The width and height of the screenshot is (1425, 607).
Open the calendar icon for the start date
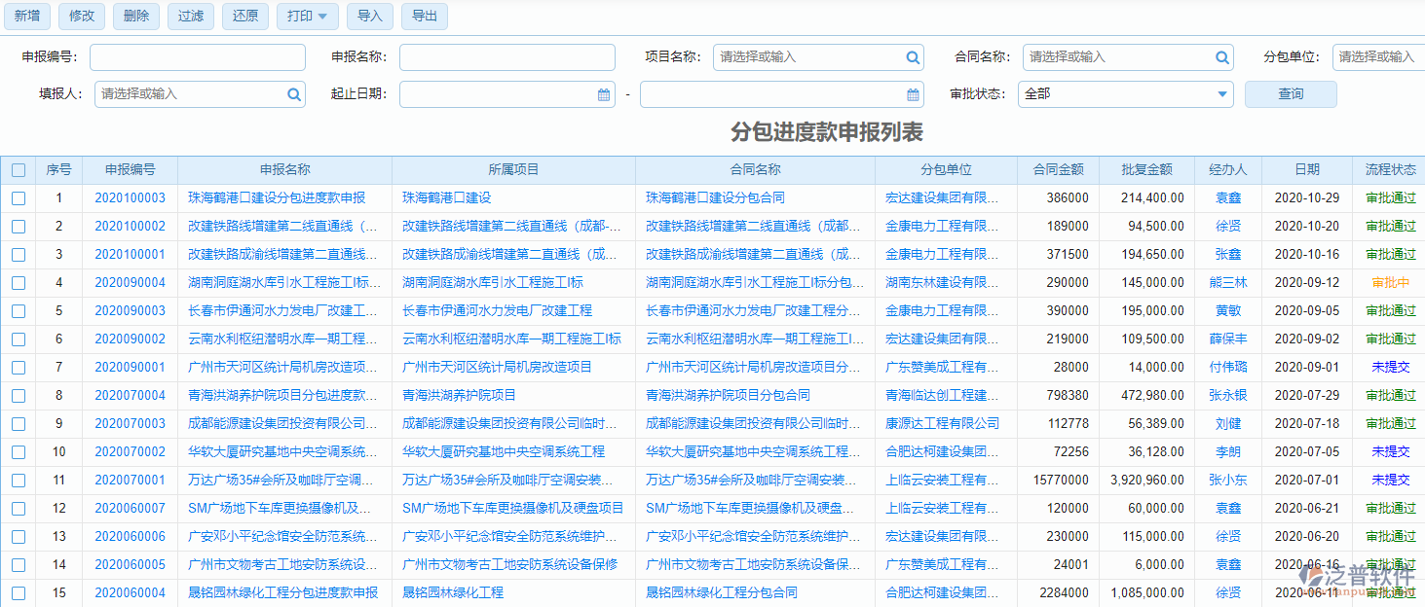[603, 94]
